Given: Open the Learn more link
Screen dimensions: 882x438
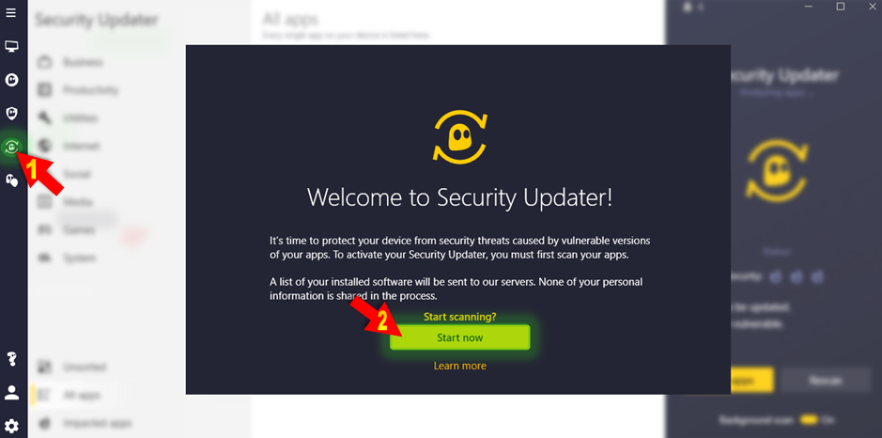Looking at the screenshot, I should 459,366.
